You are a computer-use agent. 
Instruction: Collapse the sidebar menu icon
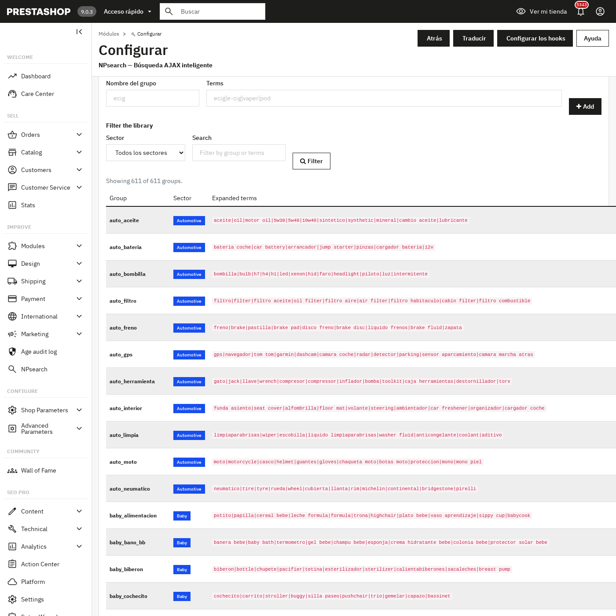point(79,32)
